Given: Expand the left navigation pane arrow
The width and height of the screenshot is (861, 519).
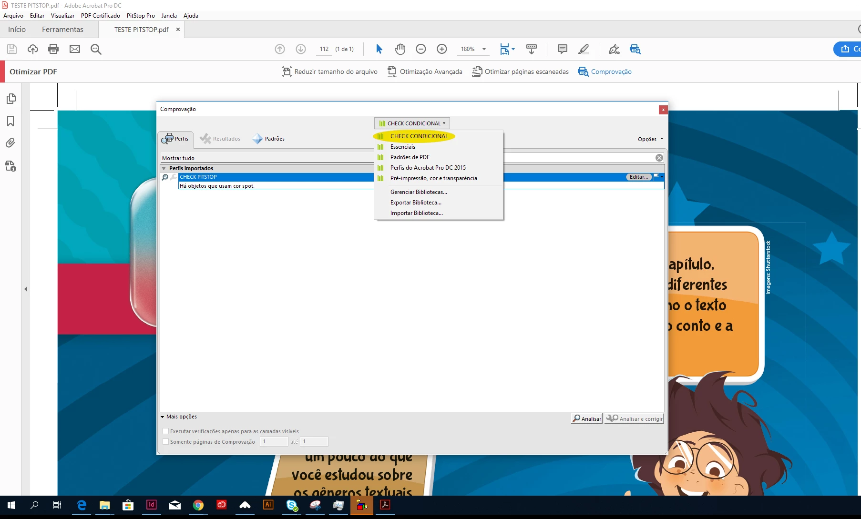Looking at the screenshot, I should 26,289.
